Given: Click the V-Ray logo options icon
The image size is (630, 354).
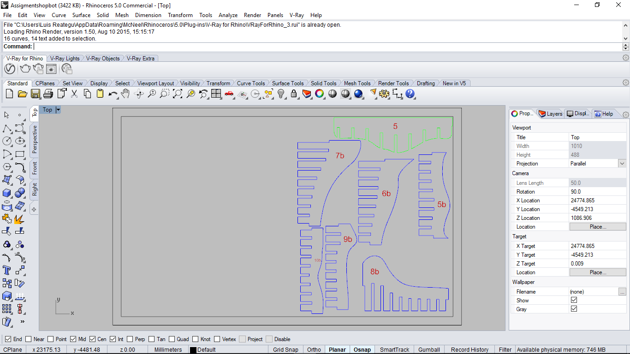Looking at the screenshot, I should (x=10, y=69).
